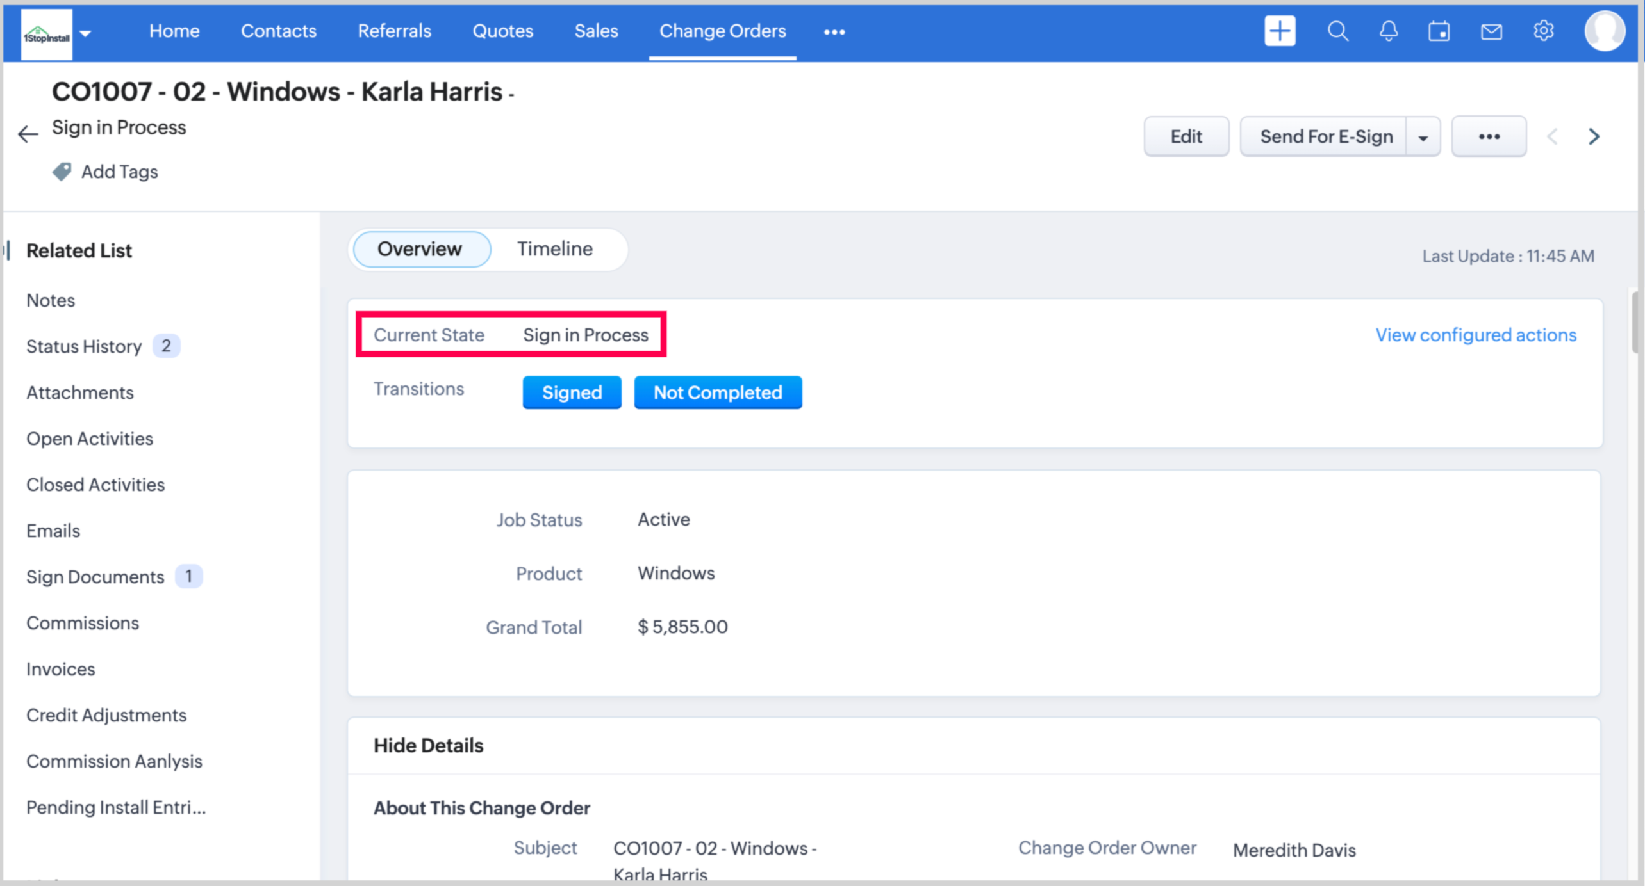Open more actions ellipsis button
Viewport: 1645px width, 886px height.
click(x=1489, y=136)
